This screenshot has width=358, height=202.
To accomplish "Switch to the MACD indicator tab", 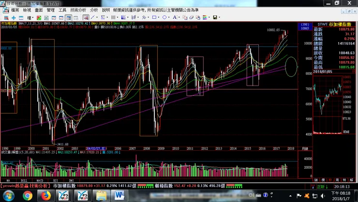I will click(x=40, y=180).
